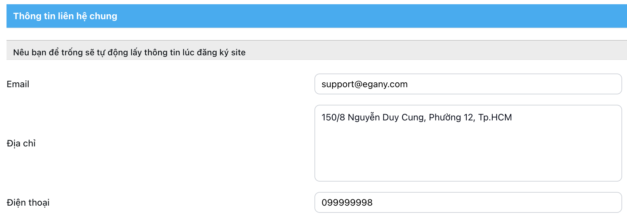Click Phường 12 in the address box
This screenshot has width=627, height=218.
pyautogui.click(x=451, y=117)
